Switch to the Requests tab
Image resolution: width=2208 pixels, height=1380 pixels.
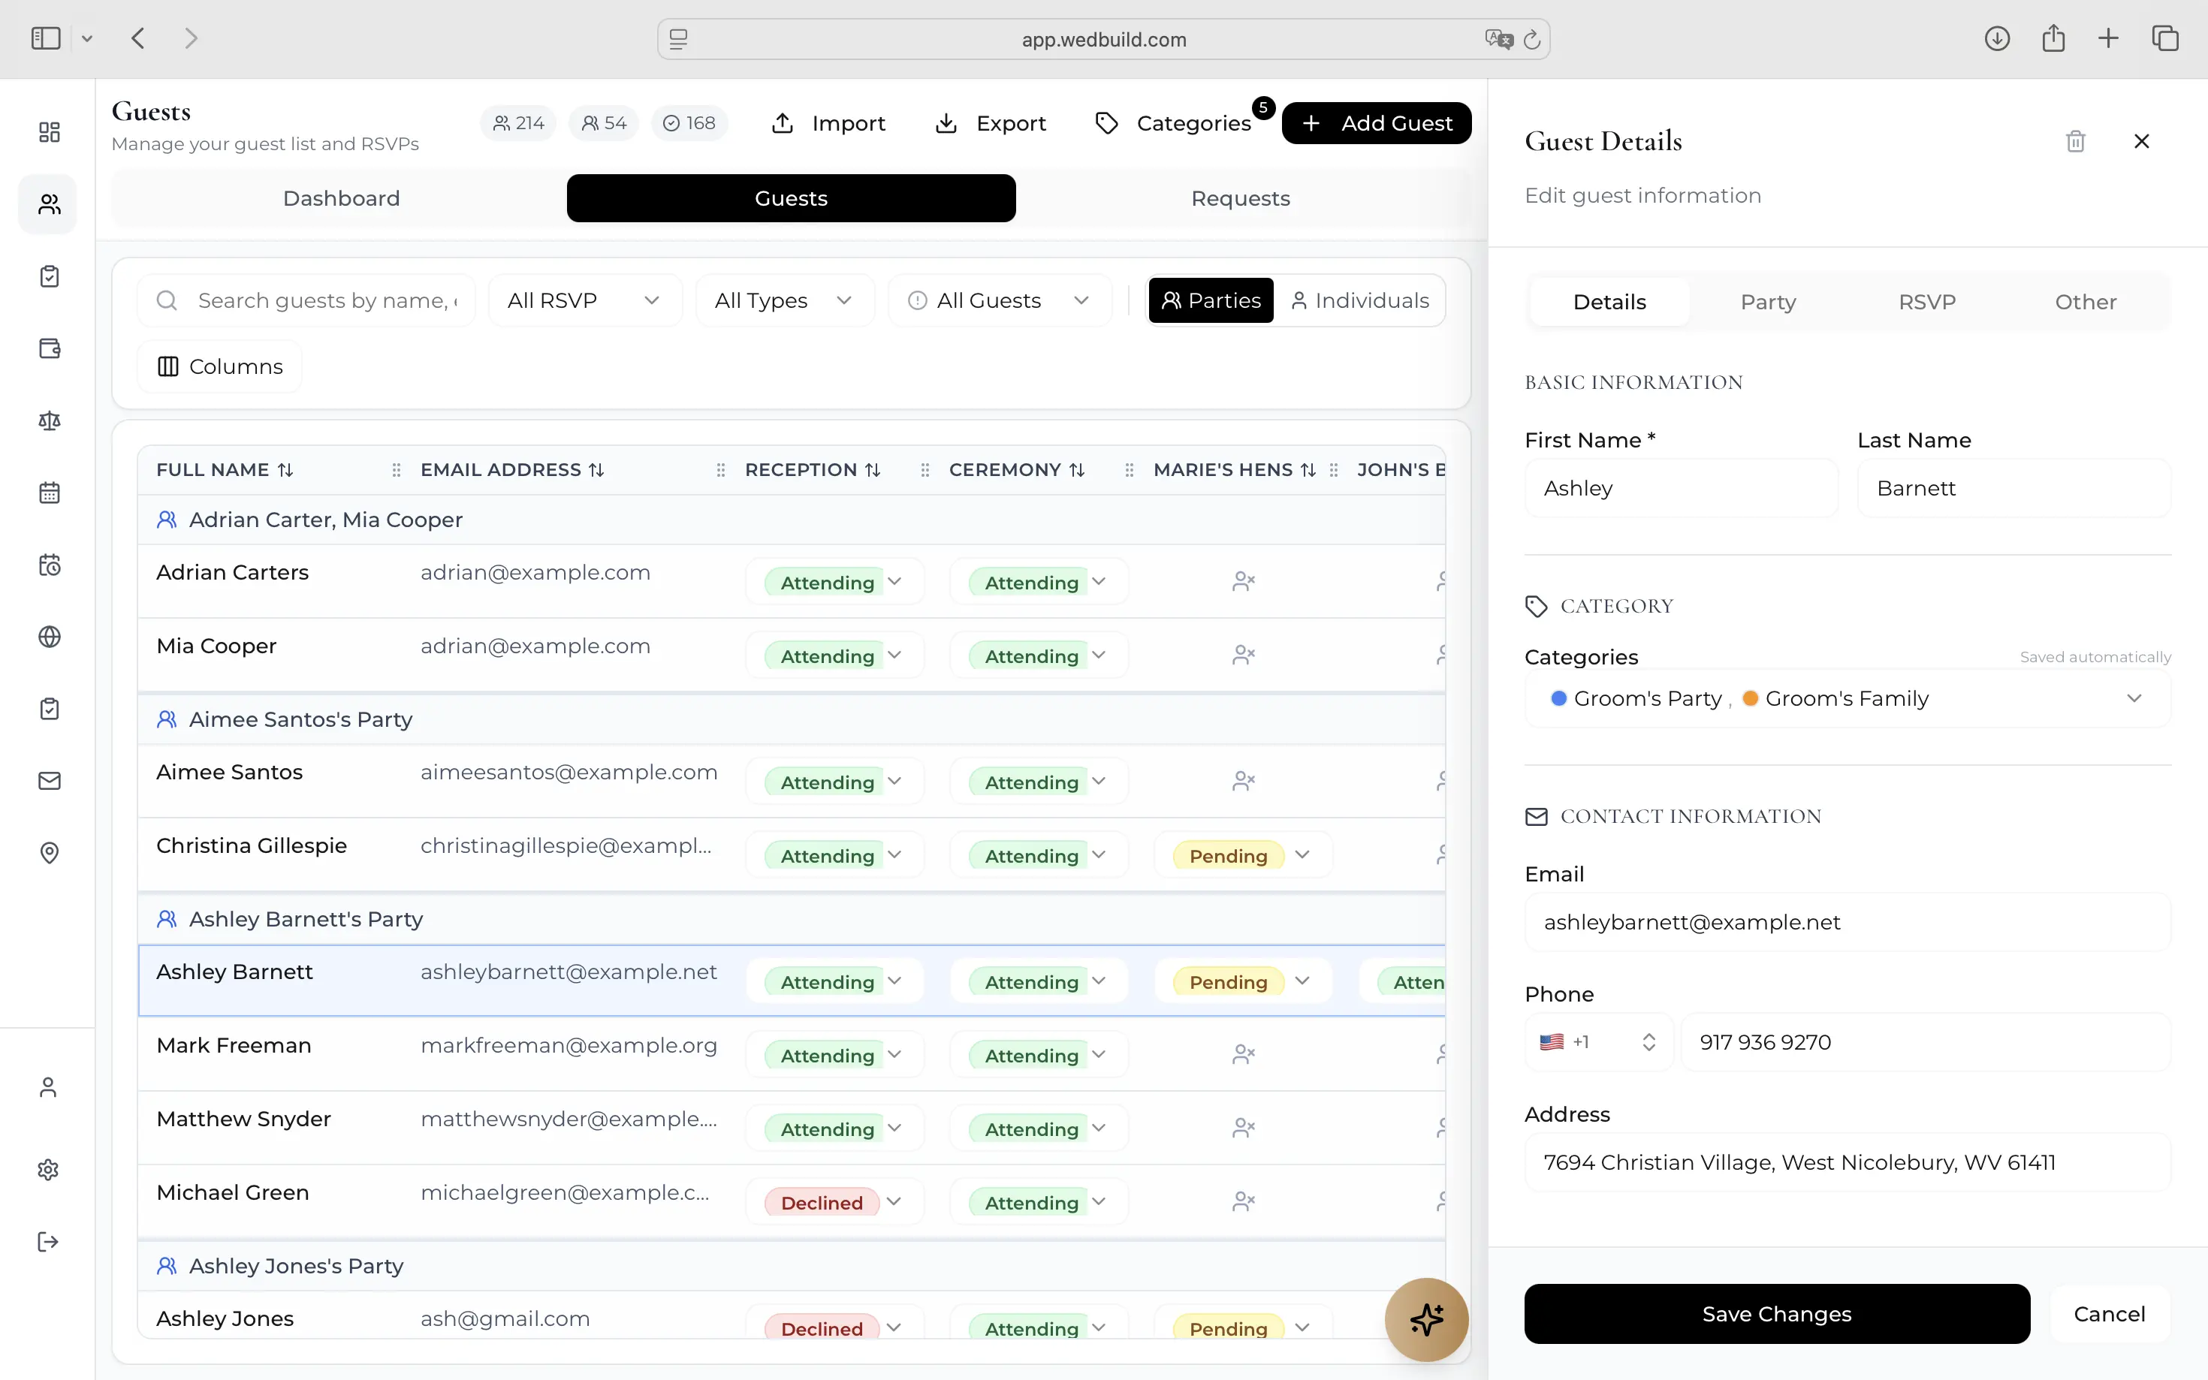[x=1241, y=198]
